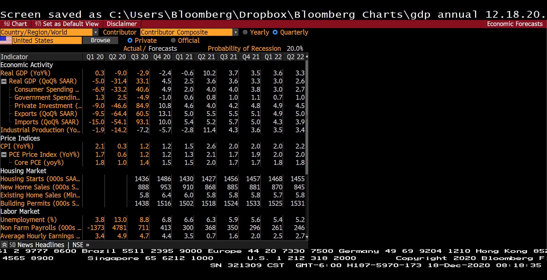Select the Imports (QoQ% SAAR) row
The width and height of the screenshot is (547, 280).
pos(47,122)
